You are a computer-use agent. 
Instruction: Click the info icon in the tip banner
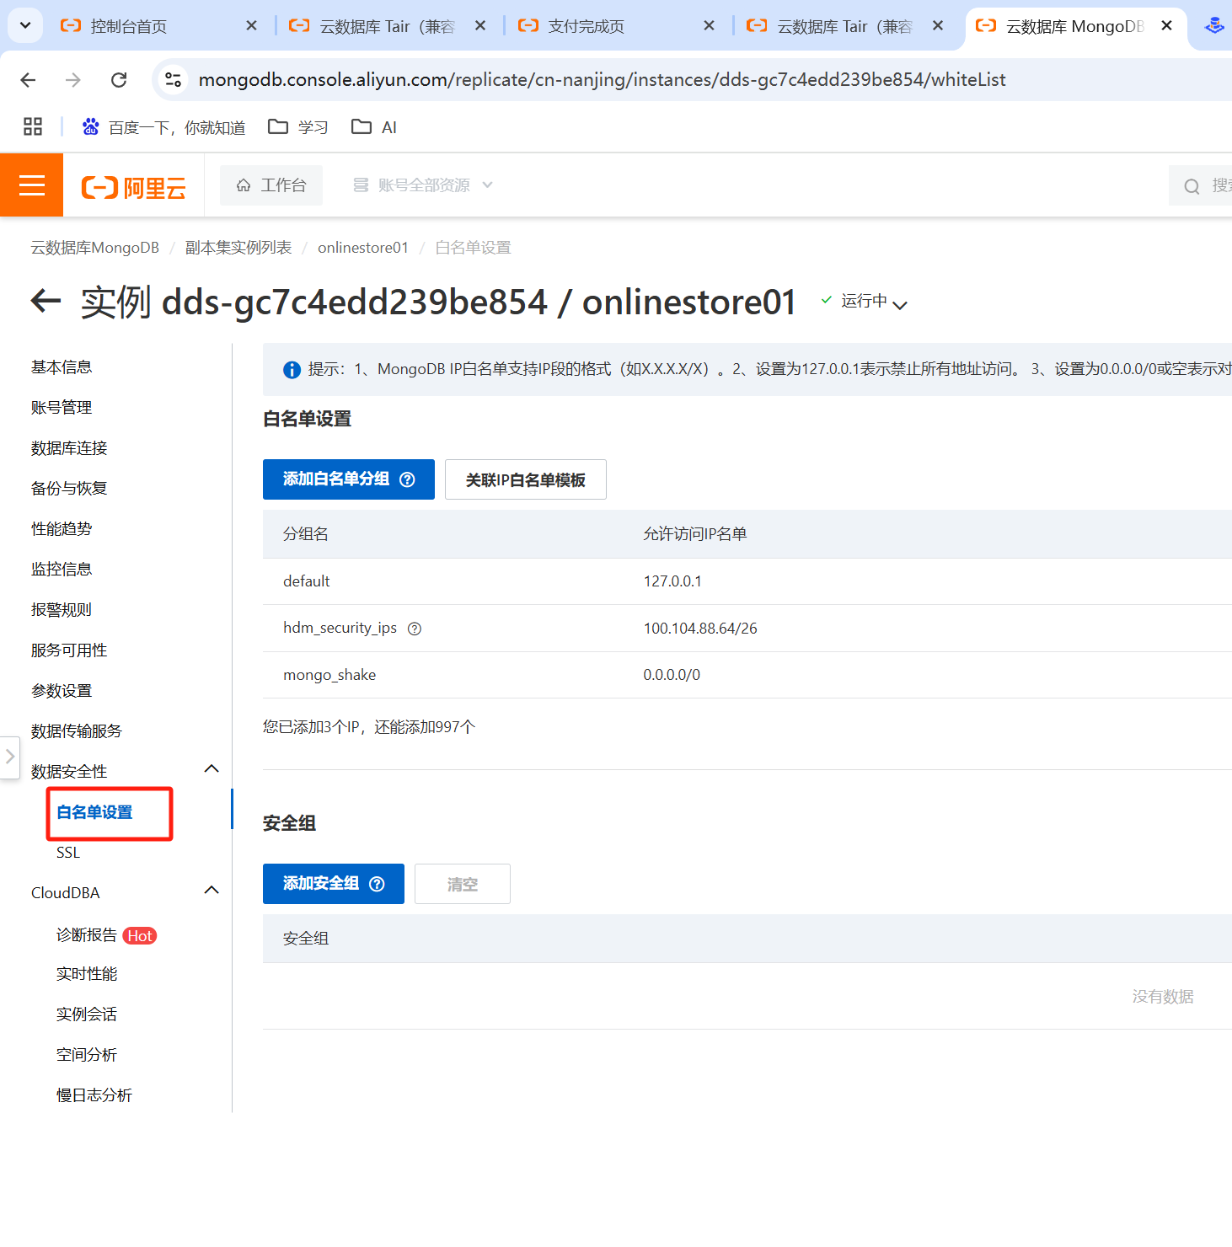[292, 370]
